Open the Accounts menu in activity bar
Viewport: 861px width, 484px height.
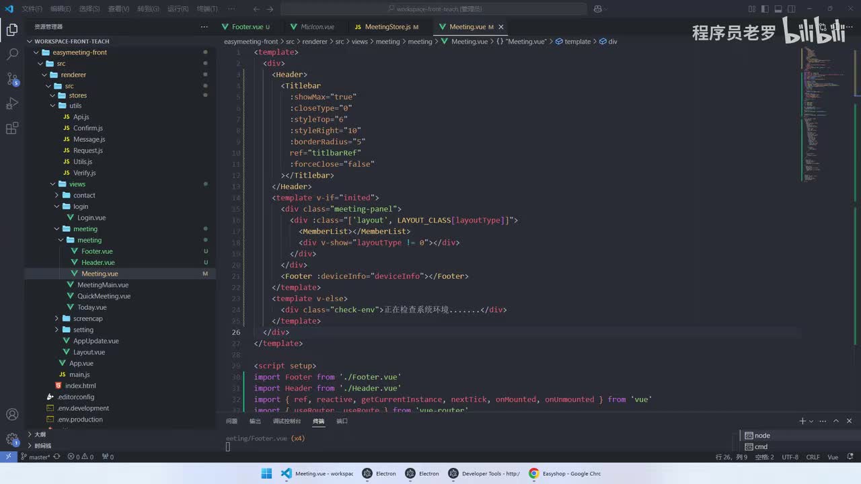pyautogui.click(x=12, y=415)
